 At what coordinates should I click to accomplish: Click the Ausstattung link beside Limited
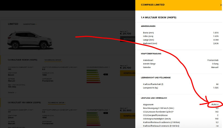point(30,24)
